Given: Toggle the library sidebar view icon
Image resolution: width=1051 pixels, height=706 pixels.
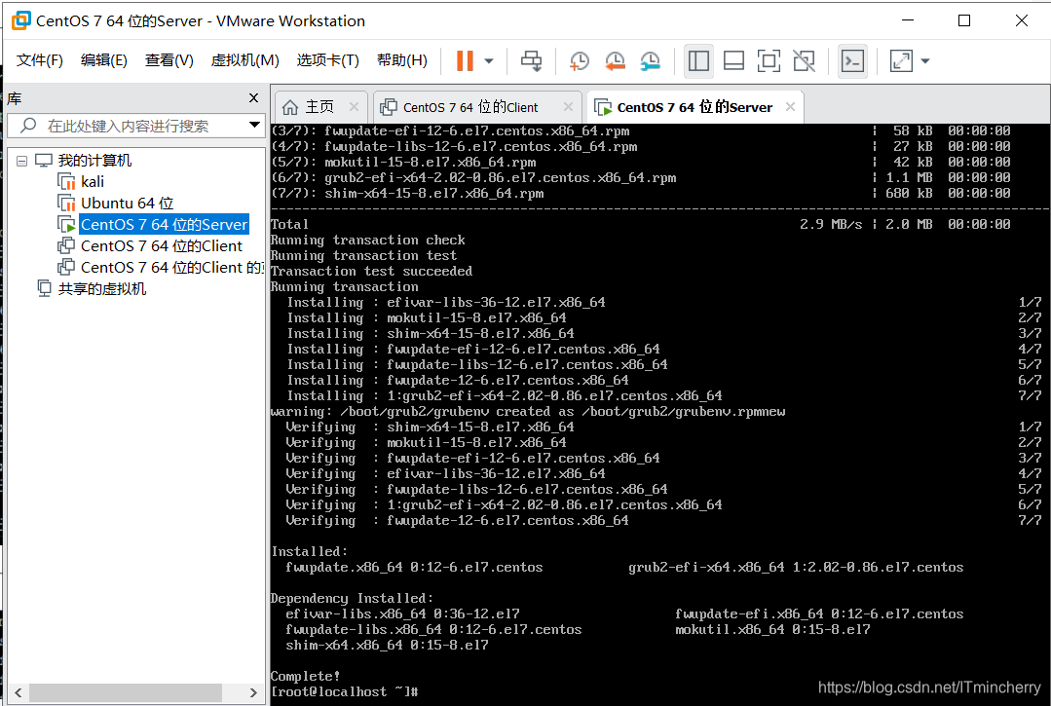Looking at the screenshot, I should pos(698,61).
